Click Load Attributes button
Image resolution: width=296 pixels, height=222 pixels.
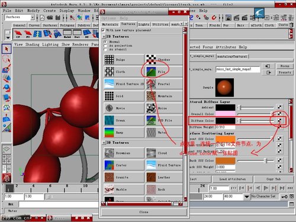click(232, 179)
